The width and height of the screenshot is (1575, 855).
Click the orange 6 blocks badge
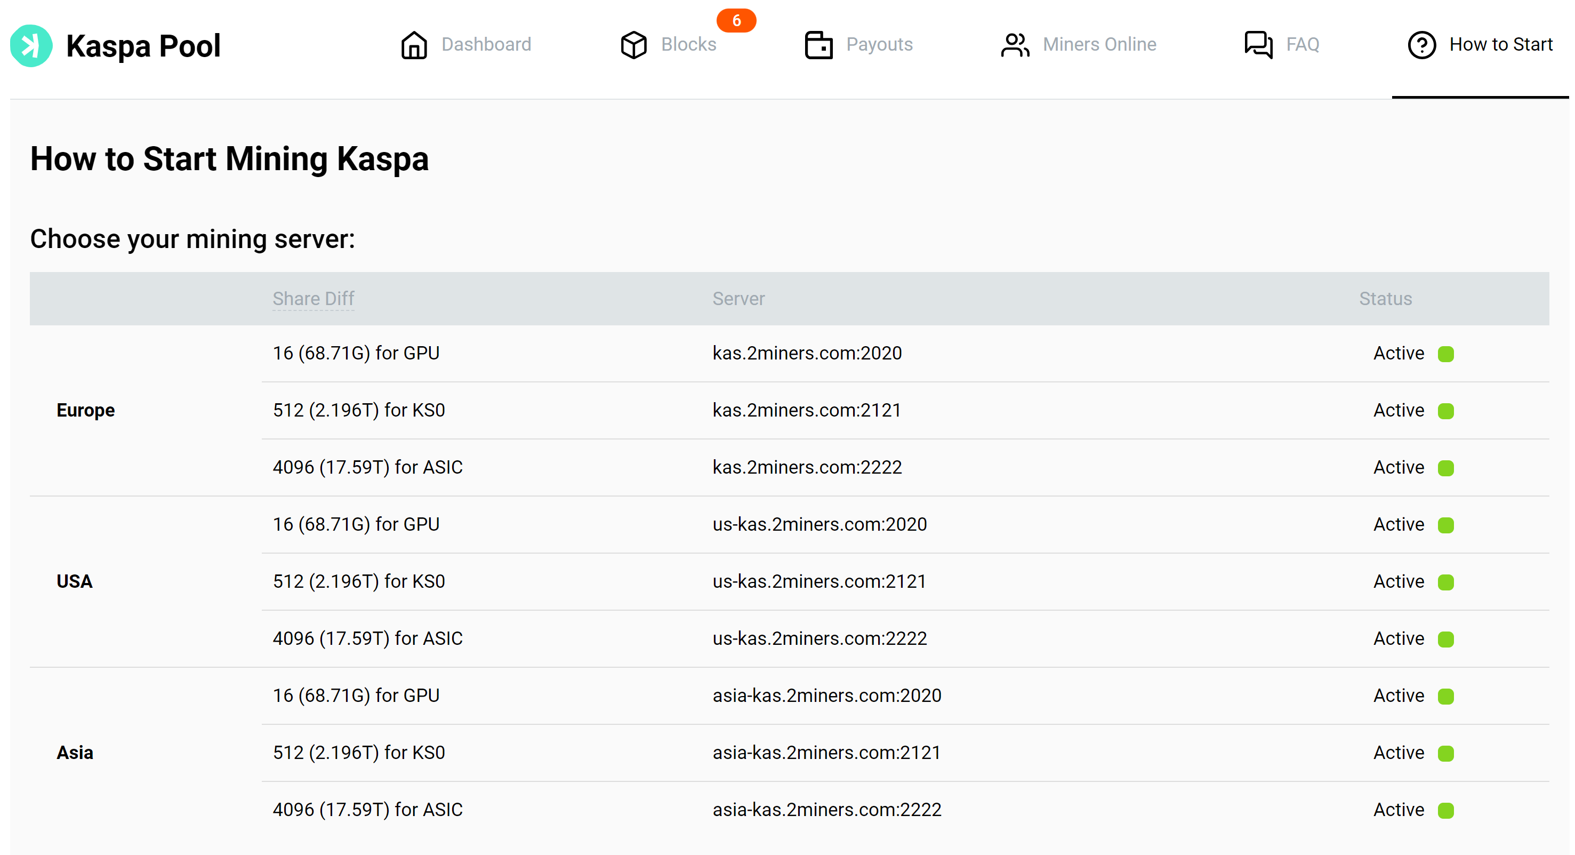coord(736,20)
